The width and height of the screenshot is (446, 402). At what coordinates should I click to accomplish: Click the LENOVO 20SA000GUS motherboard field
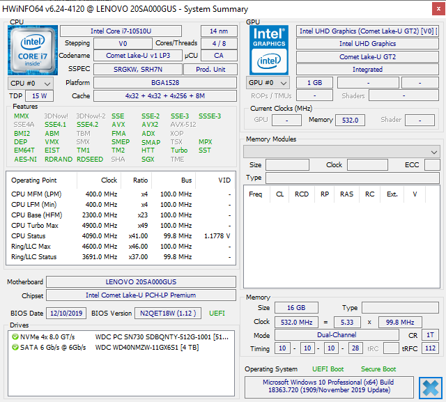(x=141, y=281)
